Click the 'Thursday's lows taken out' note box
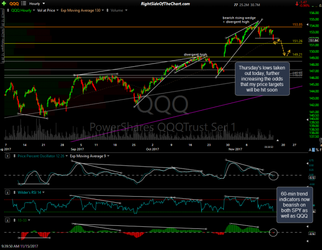Viewport: 322px width, 250px height. [262, 79]
